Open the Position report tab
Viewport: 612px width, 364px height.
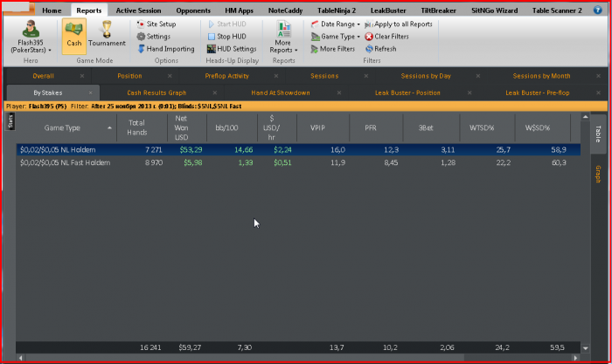pyautogui.click(x=129, y=76)
